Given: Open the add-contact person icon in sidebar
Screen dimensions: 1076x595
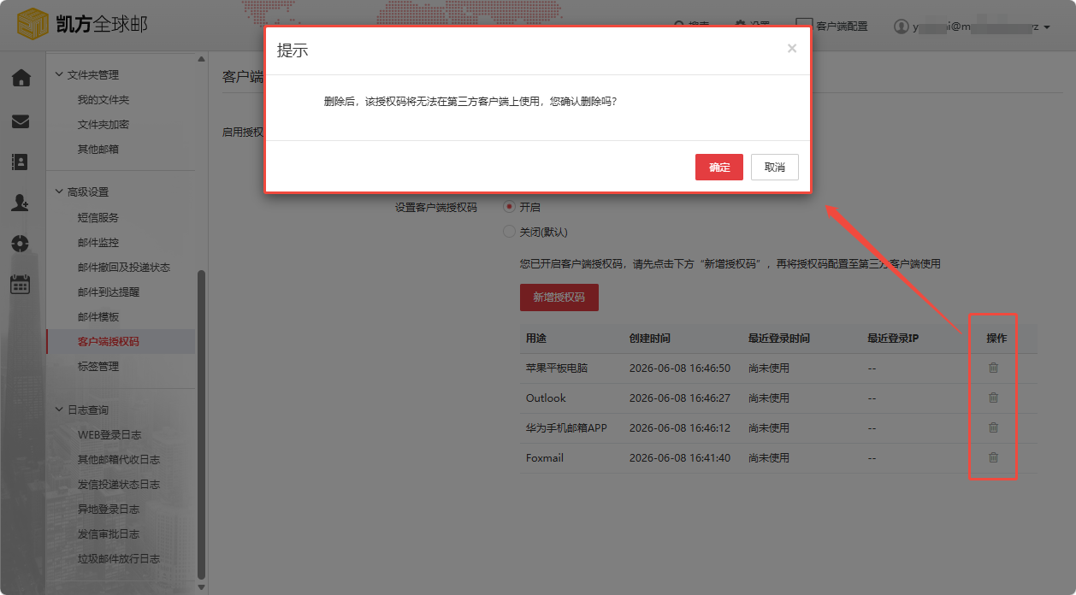Looking at the screenshot, I should coord(21,203).
